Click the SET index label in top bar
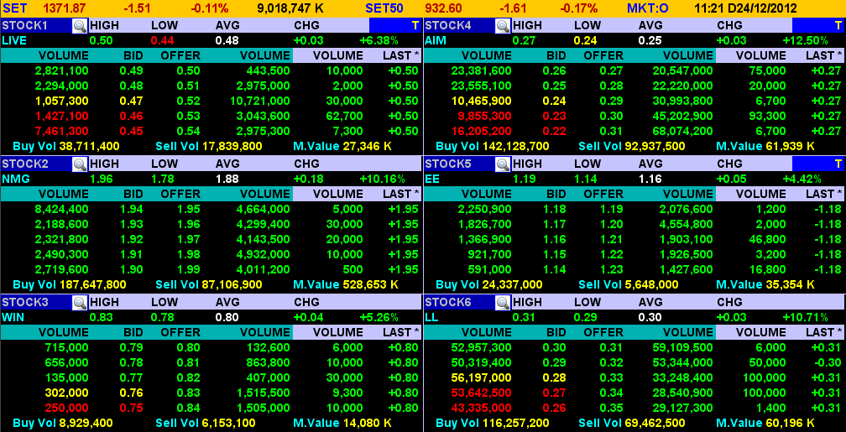Screen dimensions: 846x432 (14, 8)
